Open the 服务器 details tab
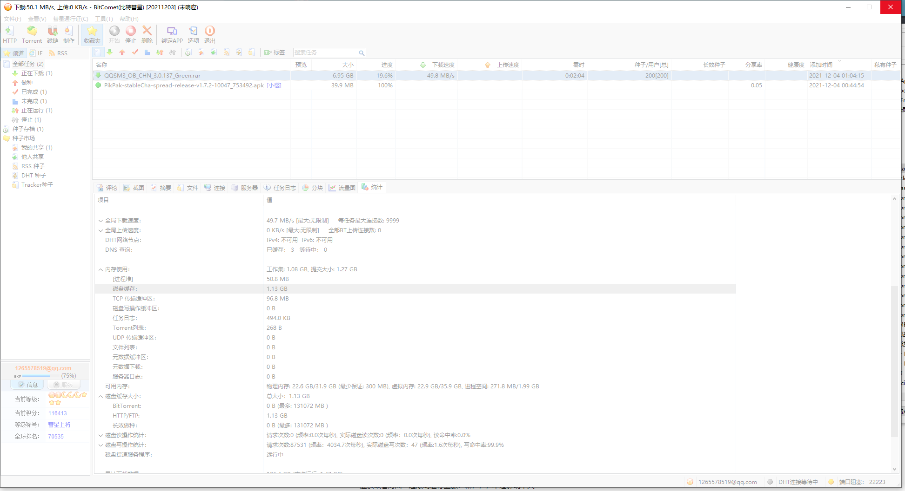905x491 pixels. click(245, 188)
